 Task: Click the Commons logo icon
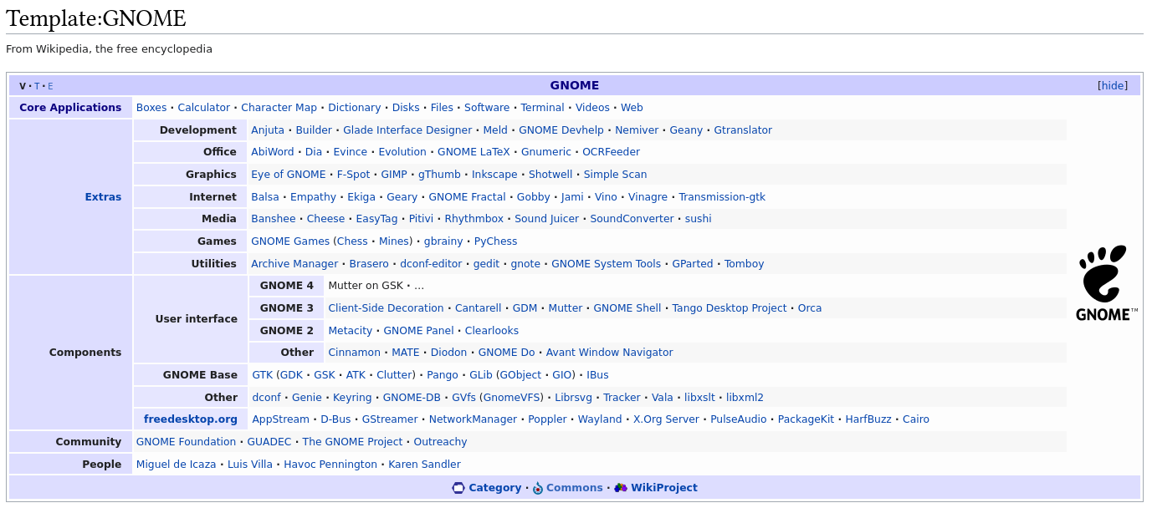point(538,488)
